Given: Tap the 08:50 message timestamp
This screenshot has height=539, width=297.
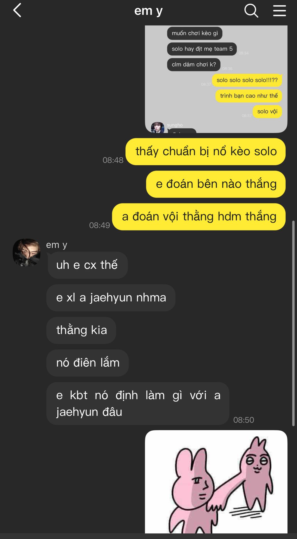Looking at the screenshot, I should 244,420.
